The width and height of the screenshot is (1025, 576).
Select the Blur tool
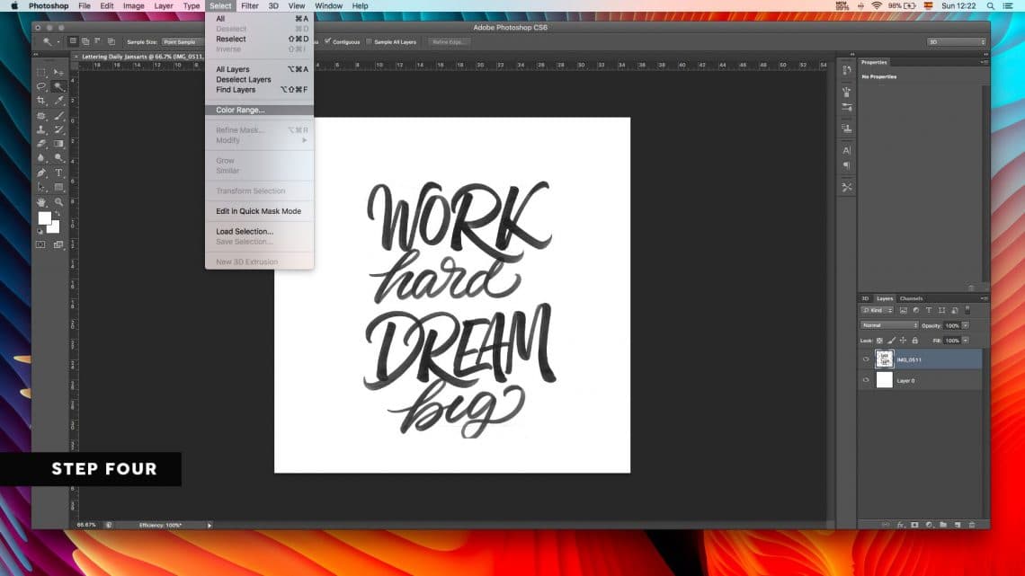point(41,158)
